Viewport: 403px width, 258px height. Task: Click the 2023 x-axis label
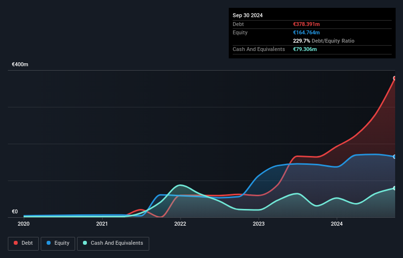259,224
